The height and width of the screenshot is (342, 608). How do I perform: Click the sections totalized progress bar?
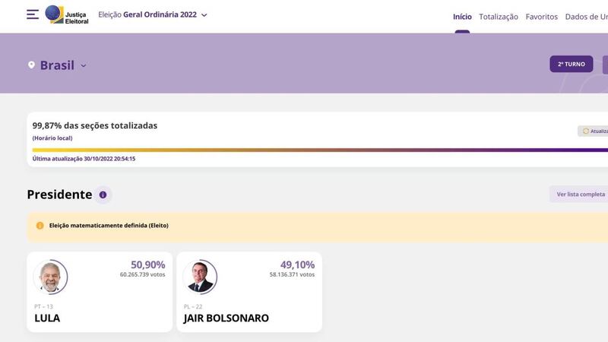pos(320,150)
